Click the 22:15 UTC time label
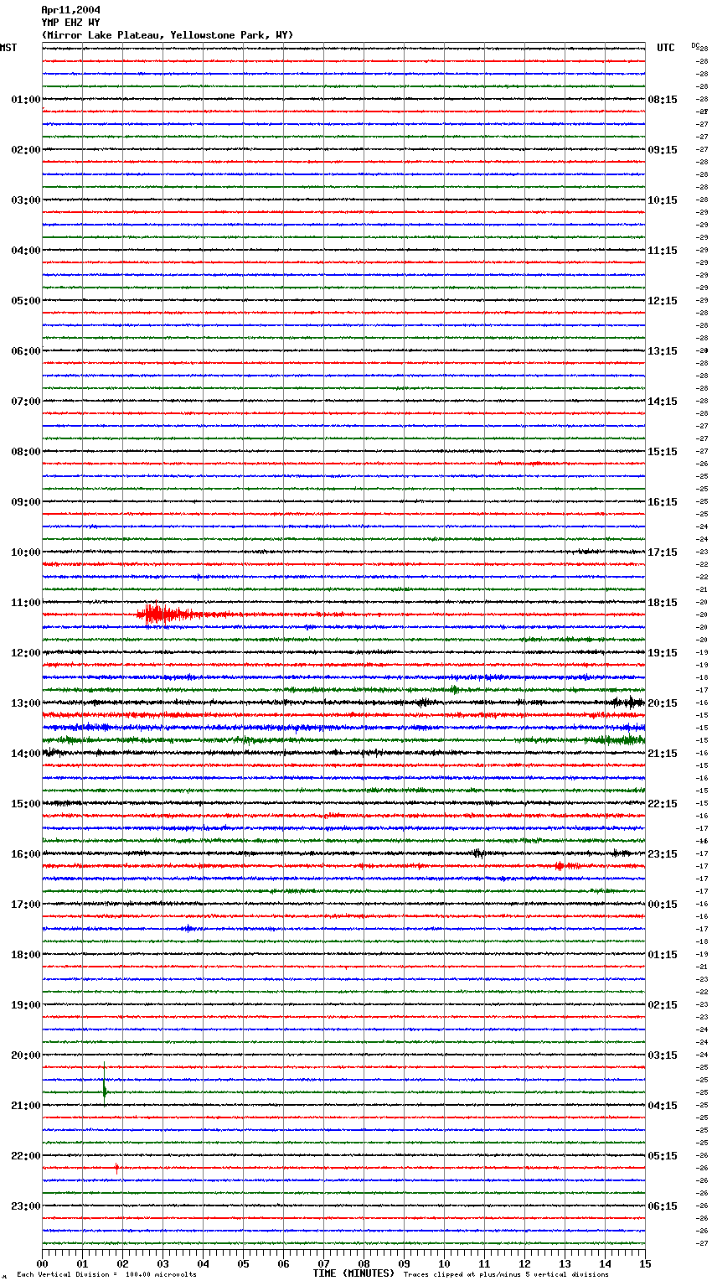The width and height of the screenshot is (712, 1286). coord(663,804)
